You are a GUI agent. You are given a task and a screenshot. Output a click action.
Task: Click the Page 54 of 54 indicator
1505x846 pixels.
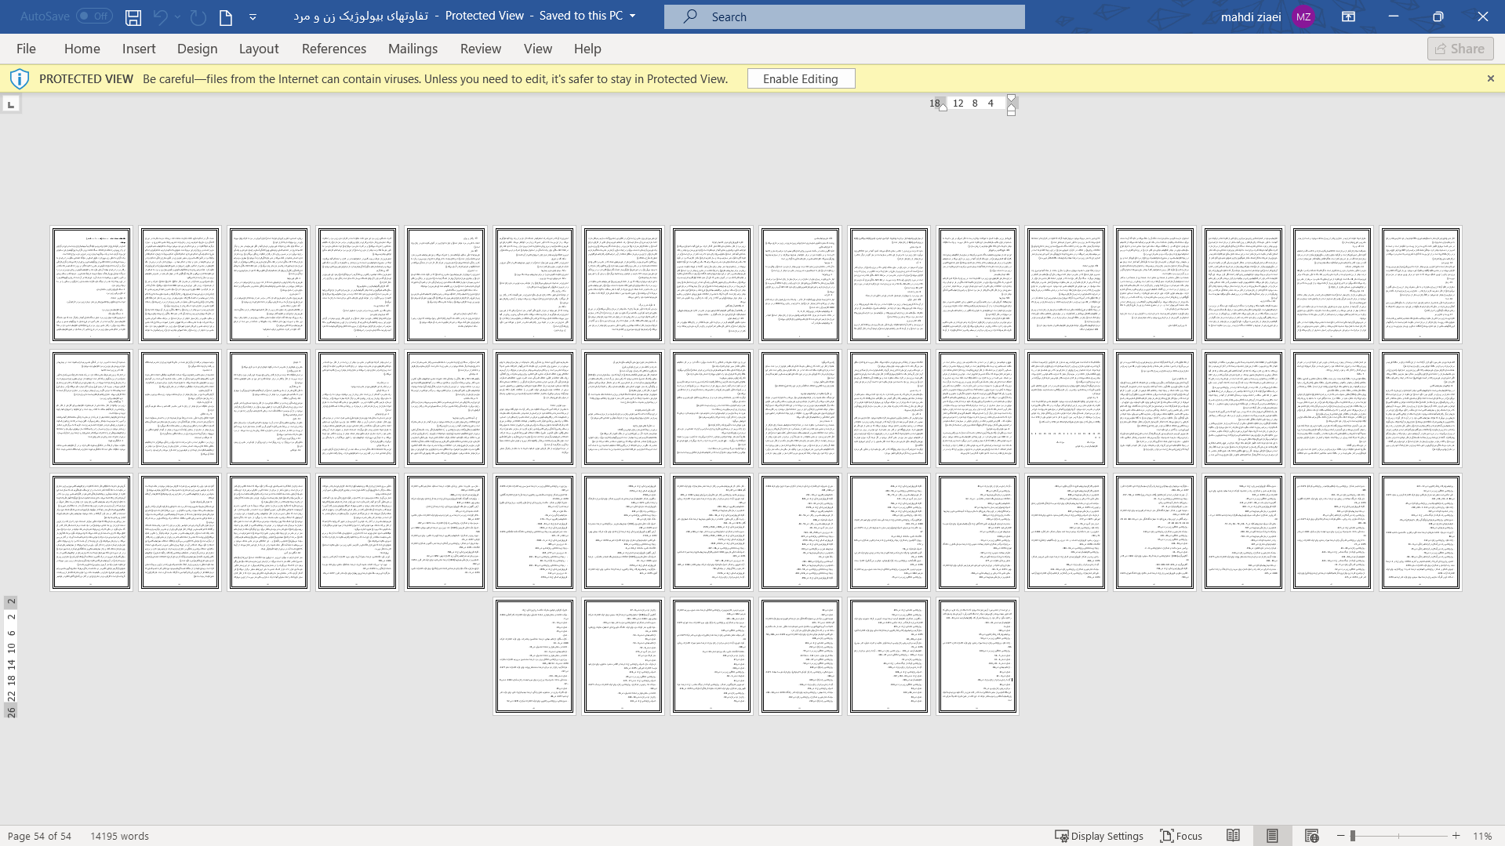pyautogui.click(x=39, y=836)
